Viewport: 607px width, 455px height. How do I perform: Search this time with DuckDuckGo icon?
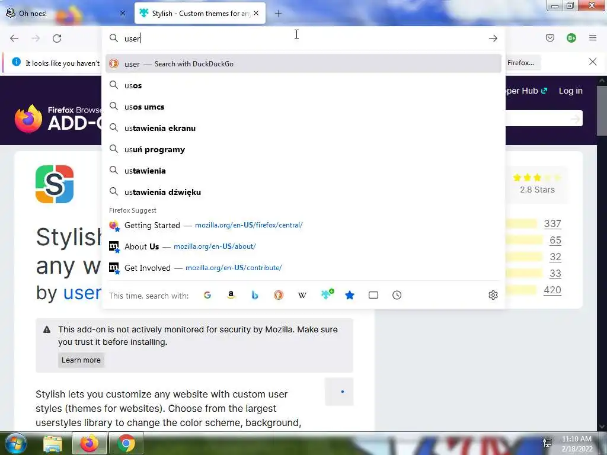pos(279,295)
